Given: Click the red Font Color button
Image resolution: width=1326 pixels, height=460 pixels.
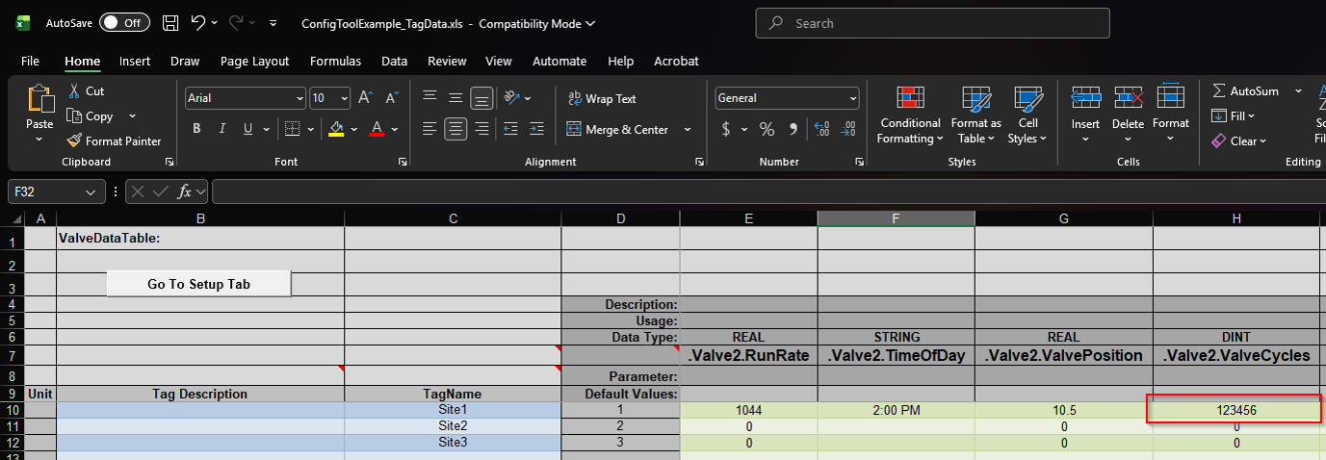Looking at the screenshot, I should [377, 129].
